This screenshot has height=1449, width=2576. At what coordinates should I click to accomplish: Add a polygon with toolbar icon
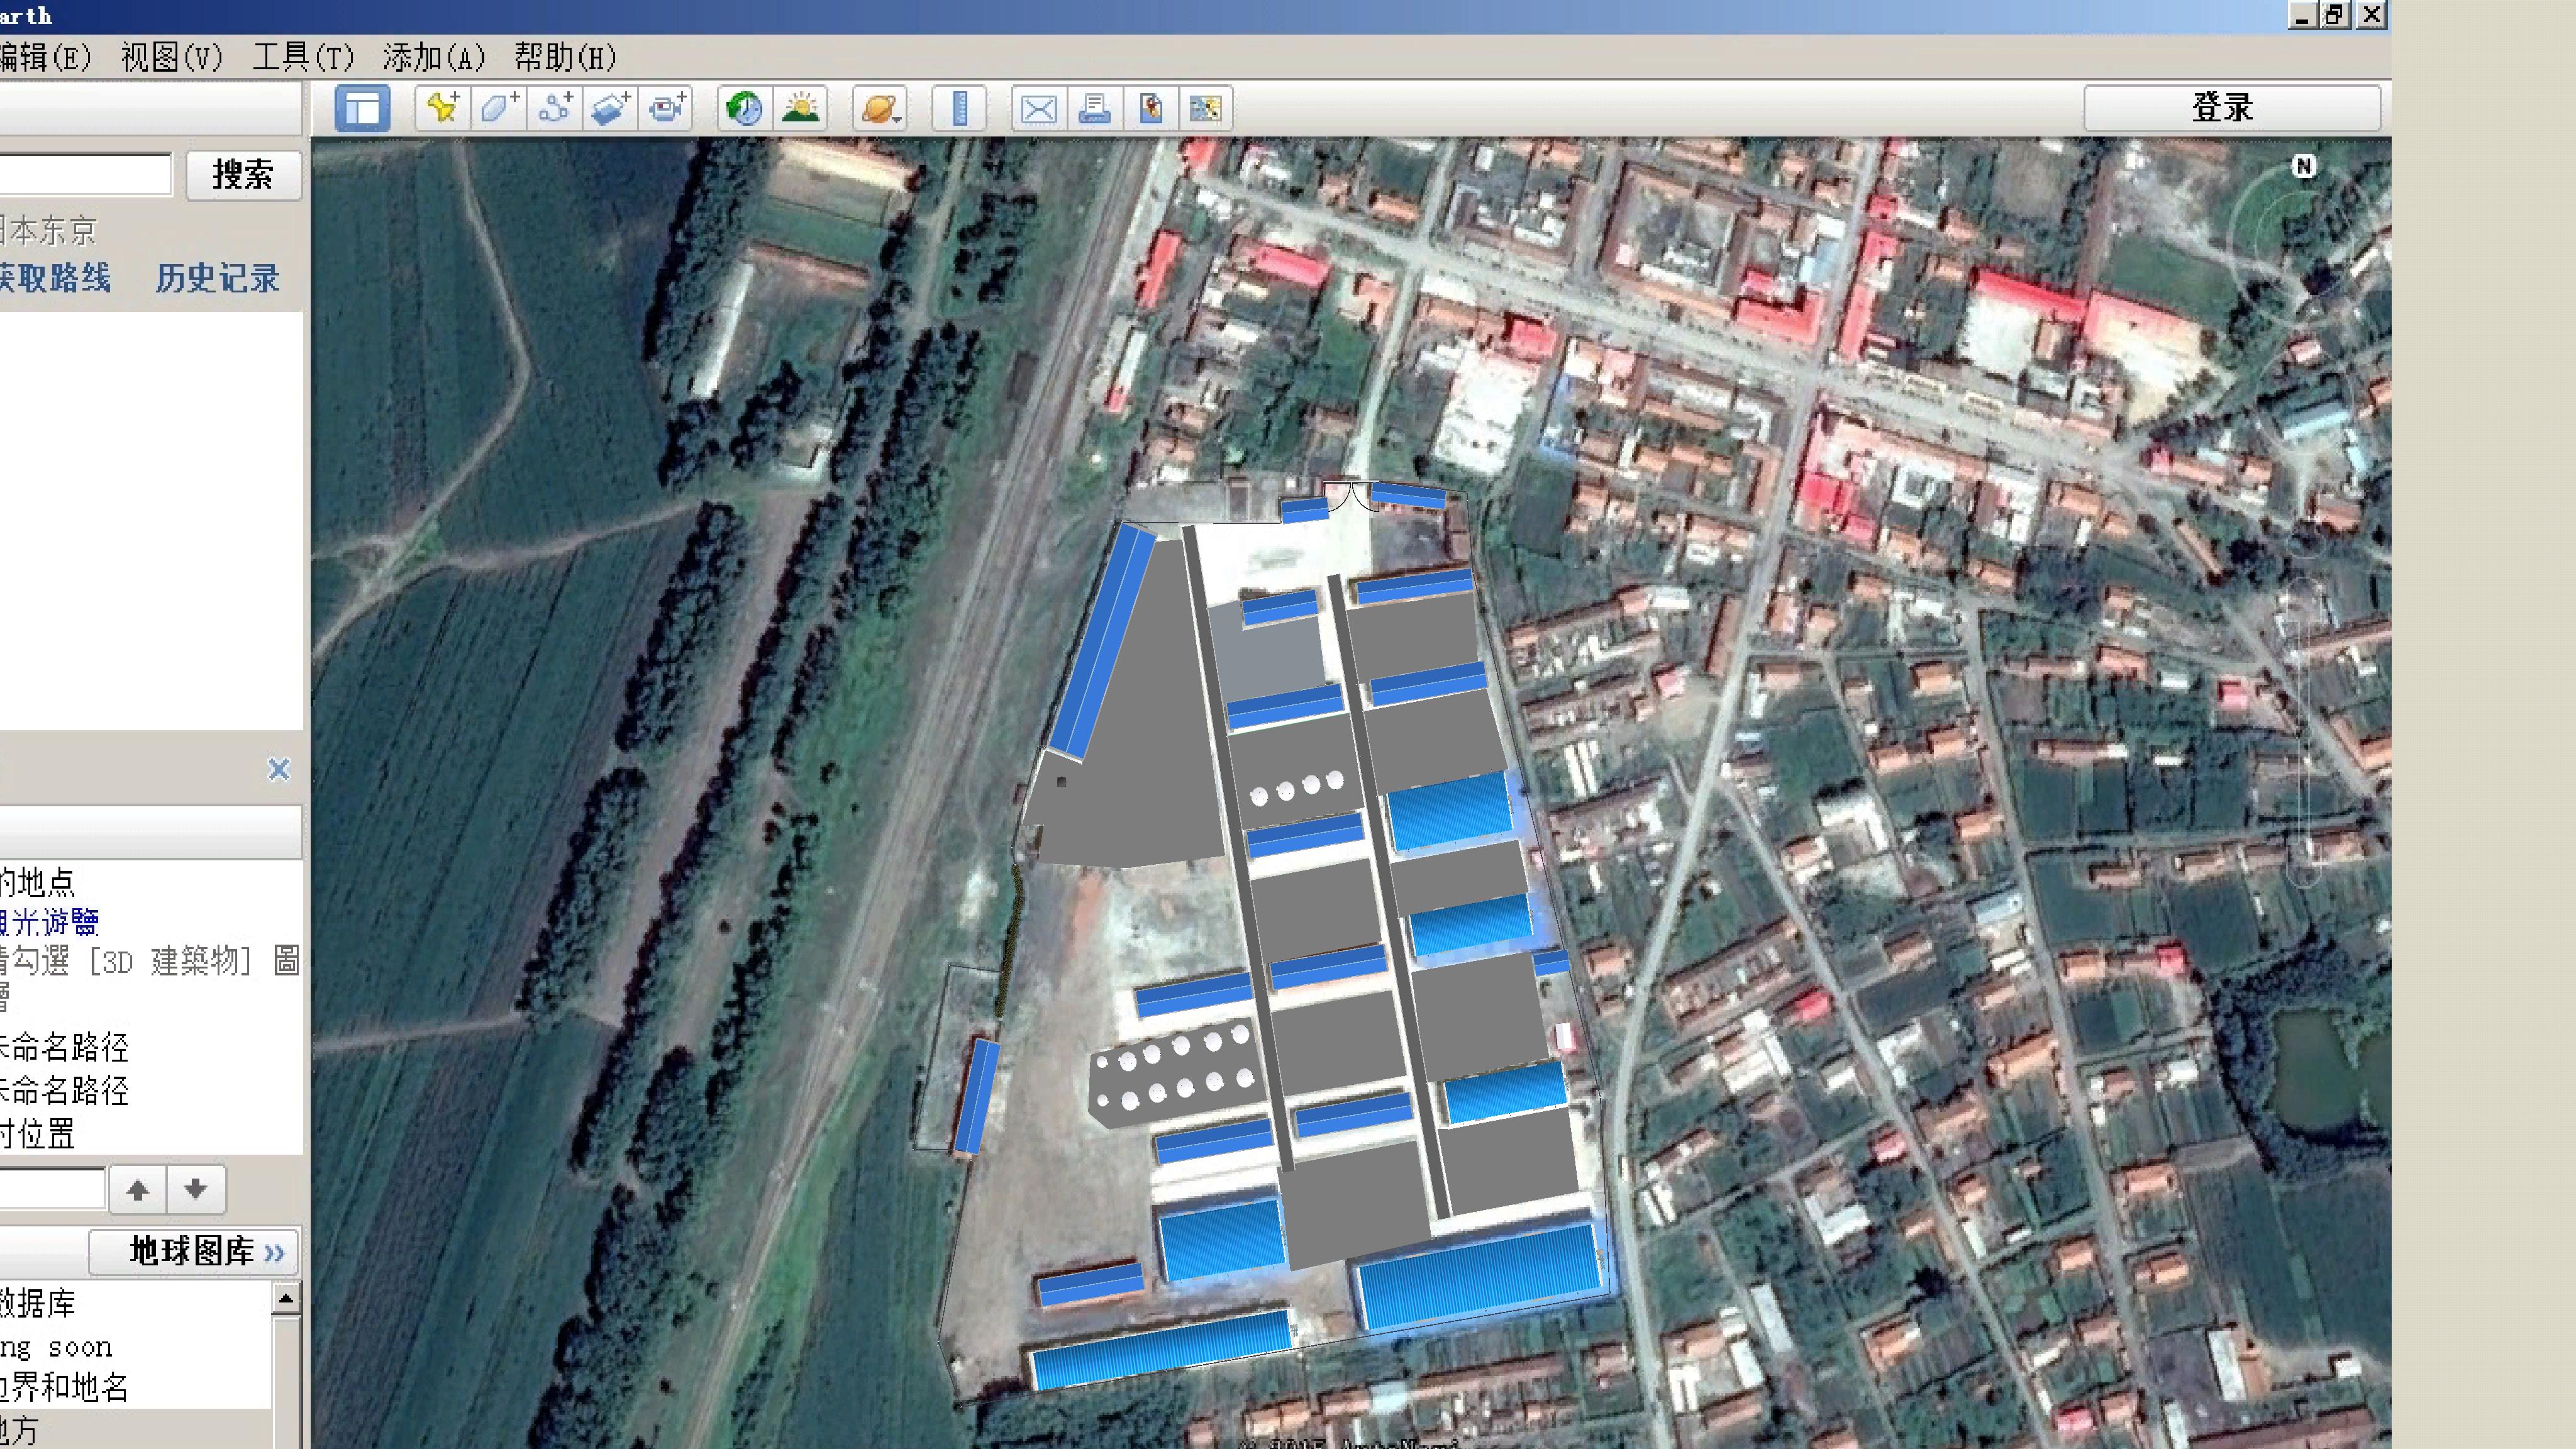click(x=499, y=108)
